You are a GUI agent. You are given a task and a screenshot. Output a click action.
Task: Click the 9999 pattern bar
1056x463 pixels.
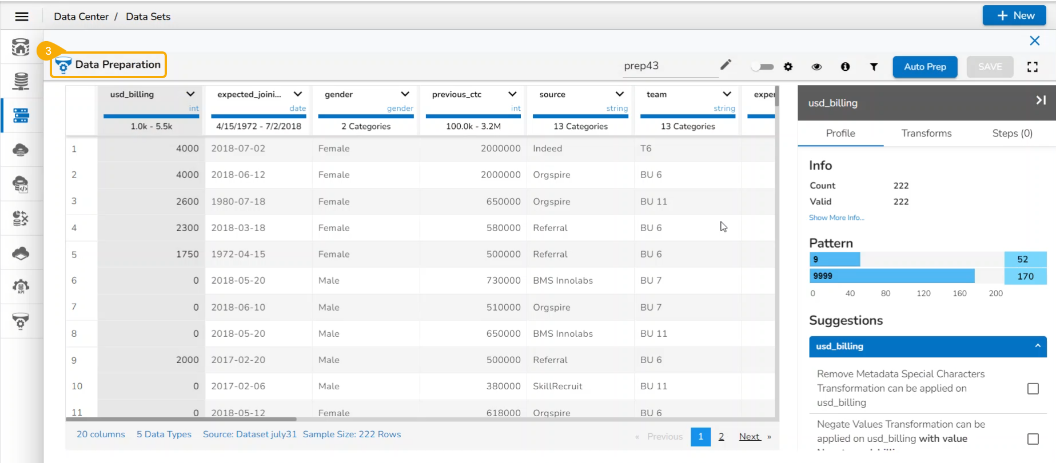[x=892, y=276]
